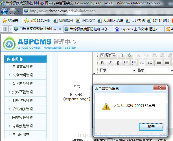Increase indent in the editor

coord(150,63)
